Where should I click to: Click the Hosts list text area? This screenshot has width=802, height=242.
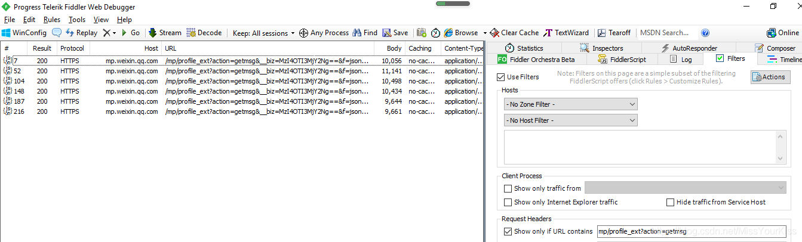(x=644, y=147)
